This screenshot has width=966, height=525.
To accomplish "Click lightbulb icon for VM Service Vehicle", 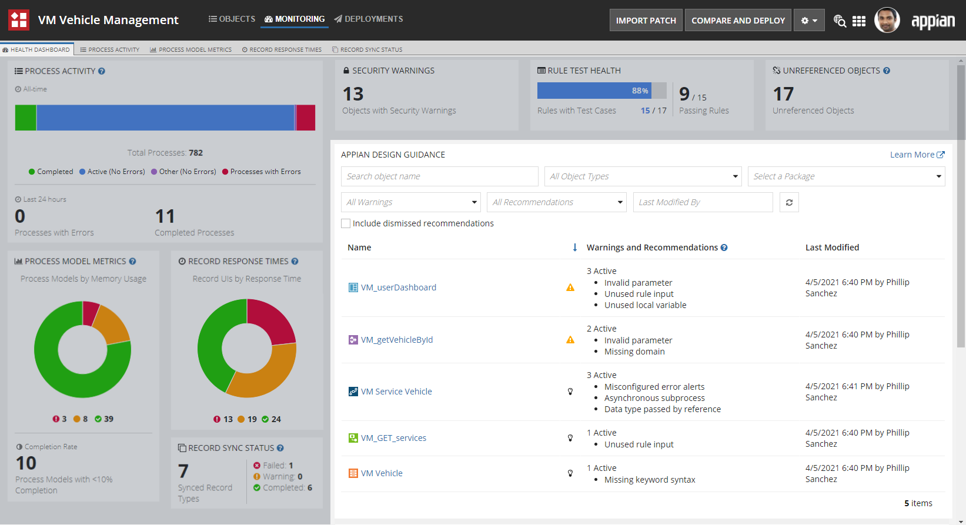I will [x=570, y=392].
